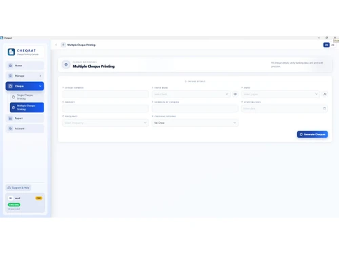Select Multiple Cheques Printing in sidebar

pyautogui.click(x=27, y=108)
